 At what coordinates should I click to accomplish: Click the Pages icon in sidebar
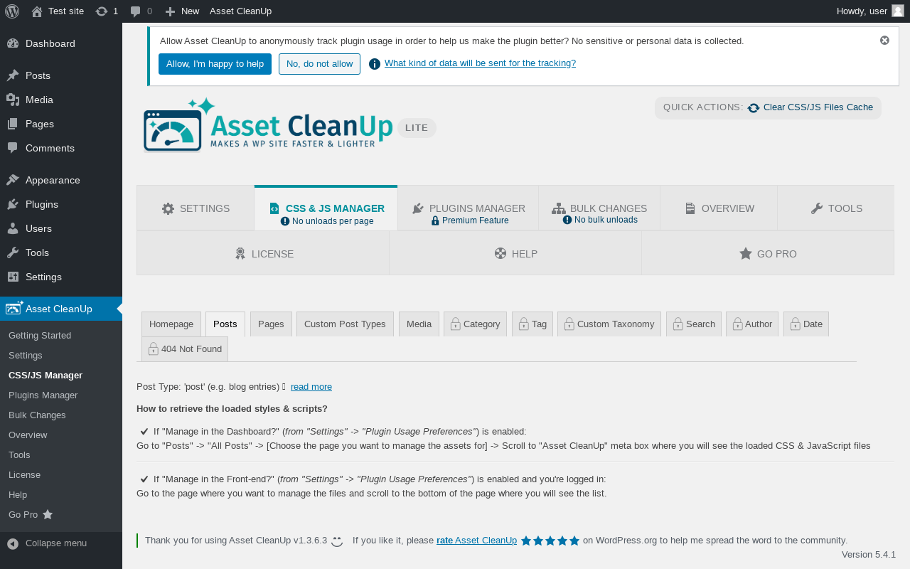[x=13, y=124]
